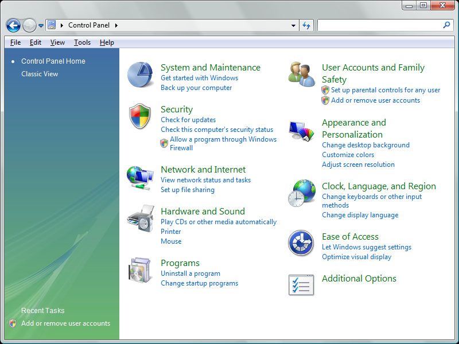459x344 pixels.
Task: Click Back up your computer
Action: pyautogui.click(x=196, y=88)
